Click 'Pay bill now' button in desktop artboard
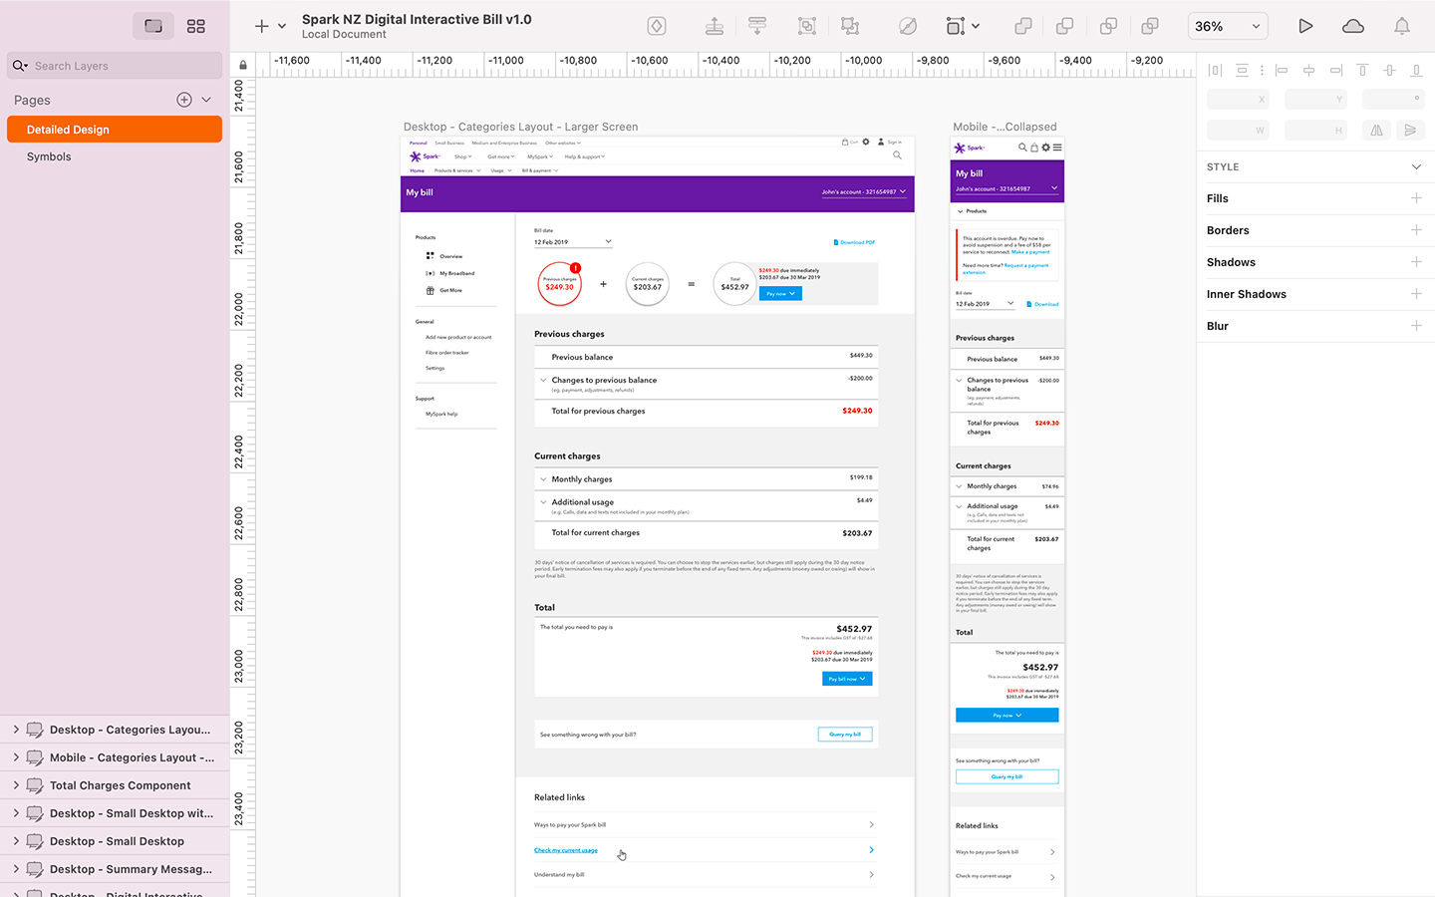The height and width of the screenshot is (897, 1435). [x=847, y=679]
